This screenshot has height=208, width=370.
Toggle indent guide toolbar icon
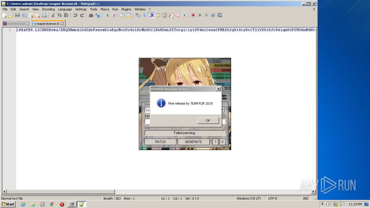coord(151,15)
